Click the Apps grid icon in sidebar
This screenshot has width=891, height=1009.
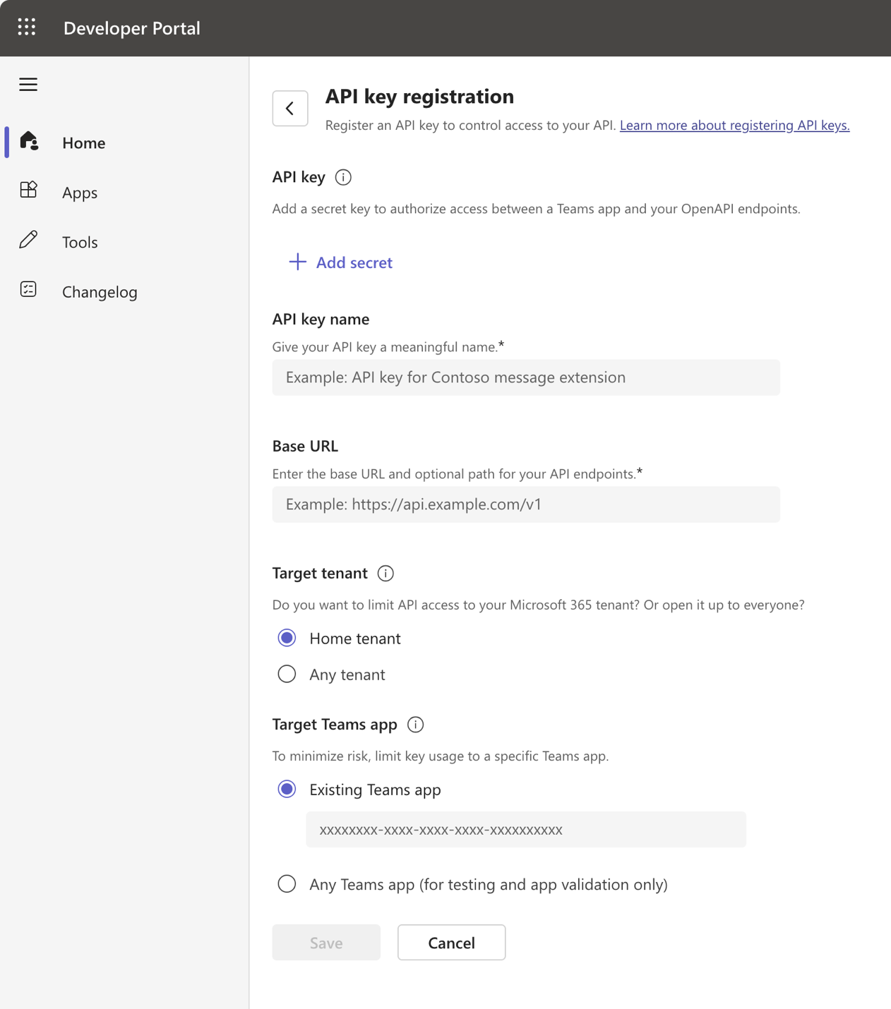point(29,191)
